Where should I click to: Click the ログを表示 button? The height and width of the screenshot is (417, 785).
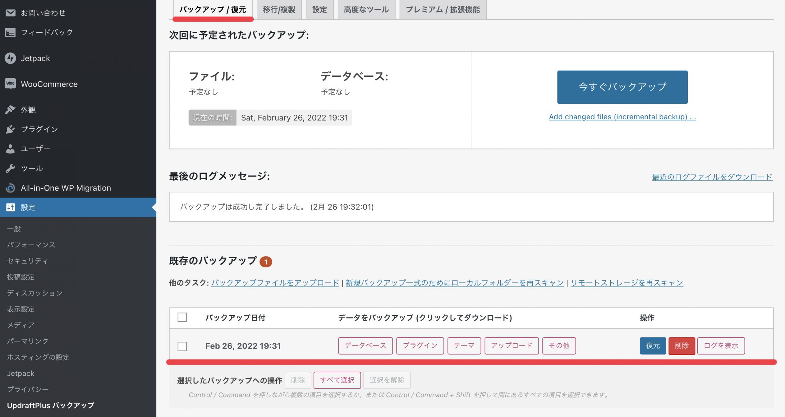coord(721,346)
